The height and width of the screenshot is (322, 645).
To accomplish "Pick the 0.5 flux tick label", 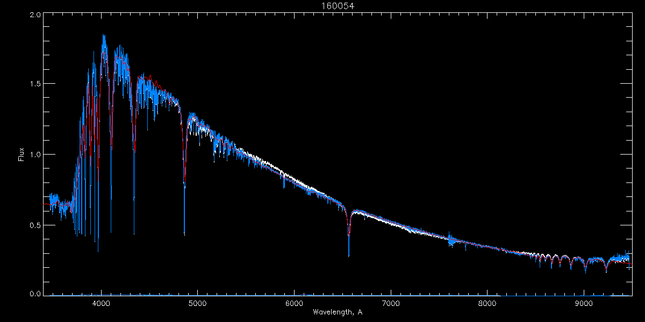I will point(35,225).
